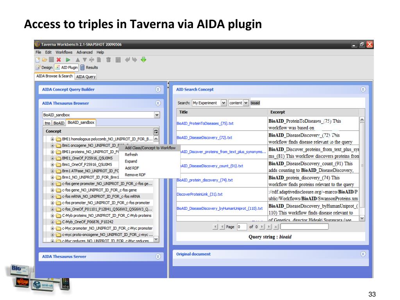
Task: Click the New workflow toolbar icon
Action: pyautogui.click(x=38, y=60)
